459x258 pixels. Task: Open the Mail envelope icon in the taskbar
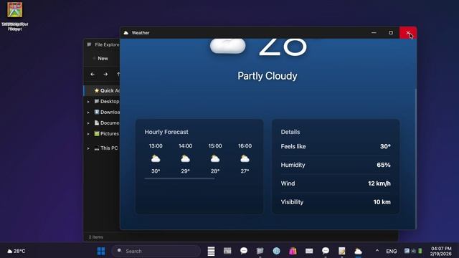(309, 251)
